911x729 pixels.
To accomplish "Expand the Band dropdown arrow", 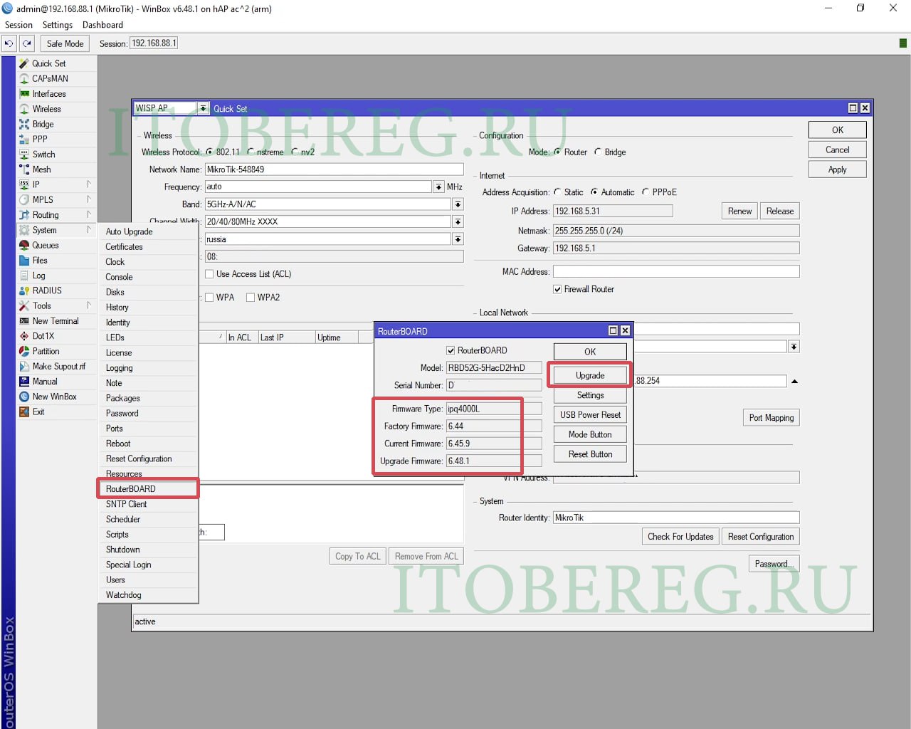I will pos(458,204).
